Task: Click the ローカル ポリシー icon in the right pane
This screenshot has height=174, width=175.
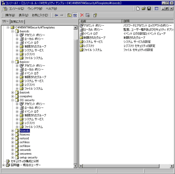Action: 82,30
